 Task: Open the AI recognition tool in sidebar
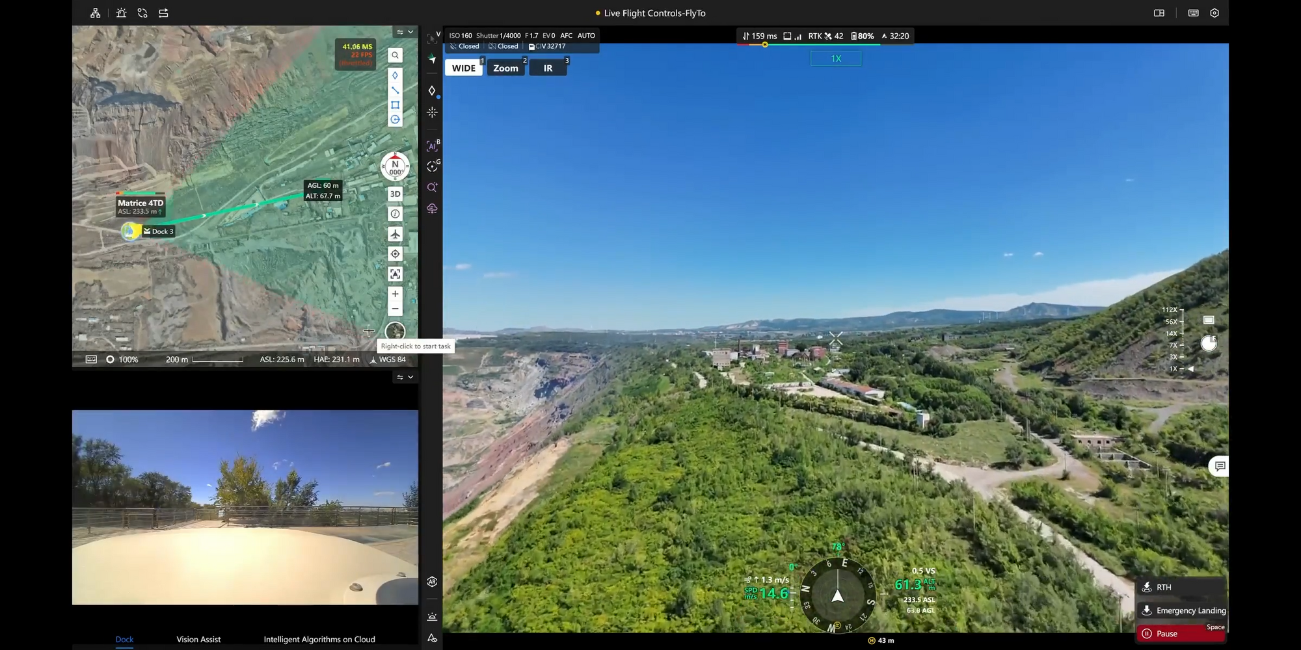tap(432, 146)
